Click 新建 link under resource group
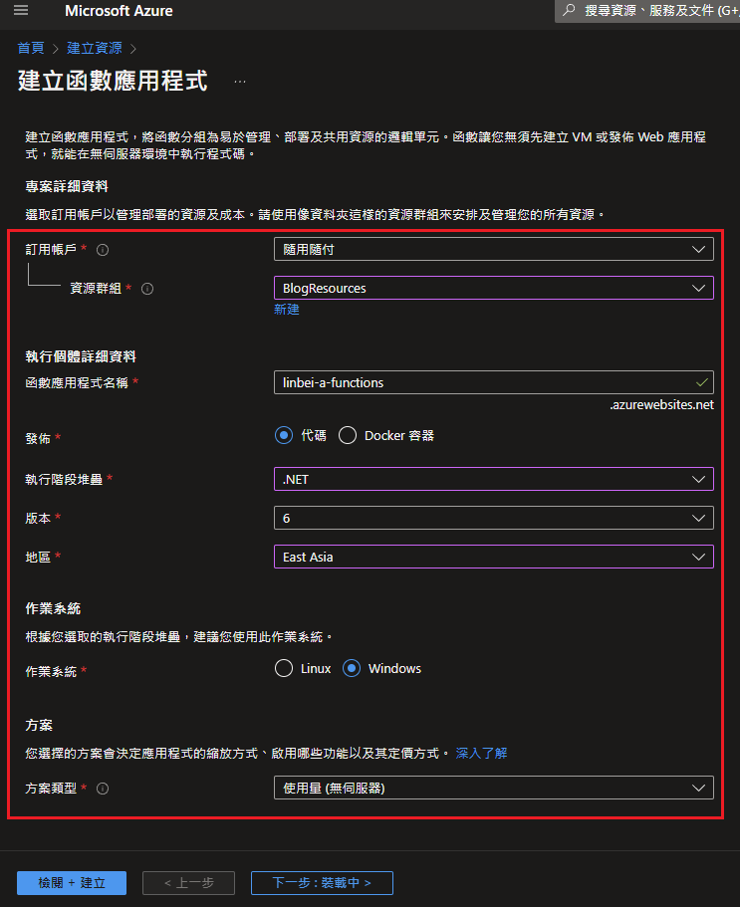 (x=287, y=310)
